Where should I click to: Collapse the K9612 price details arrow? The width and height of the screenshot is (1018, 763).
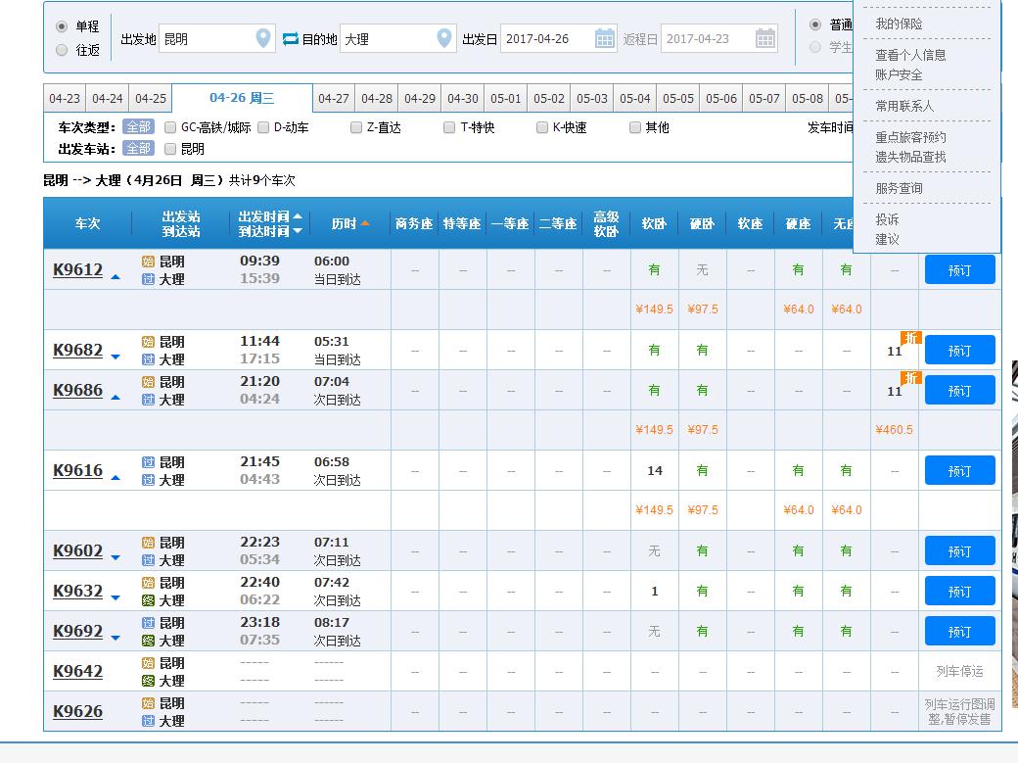116,277
